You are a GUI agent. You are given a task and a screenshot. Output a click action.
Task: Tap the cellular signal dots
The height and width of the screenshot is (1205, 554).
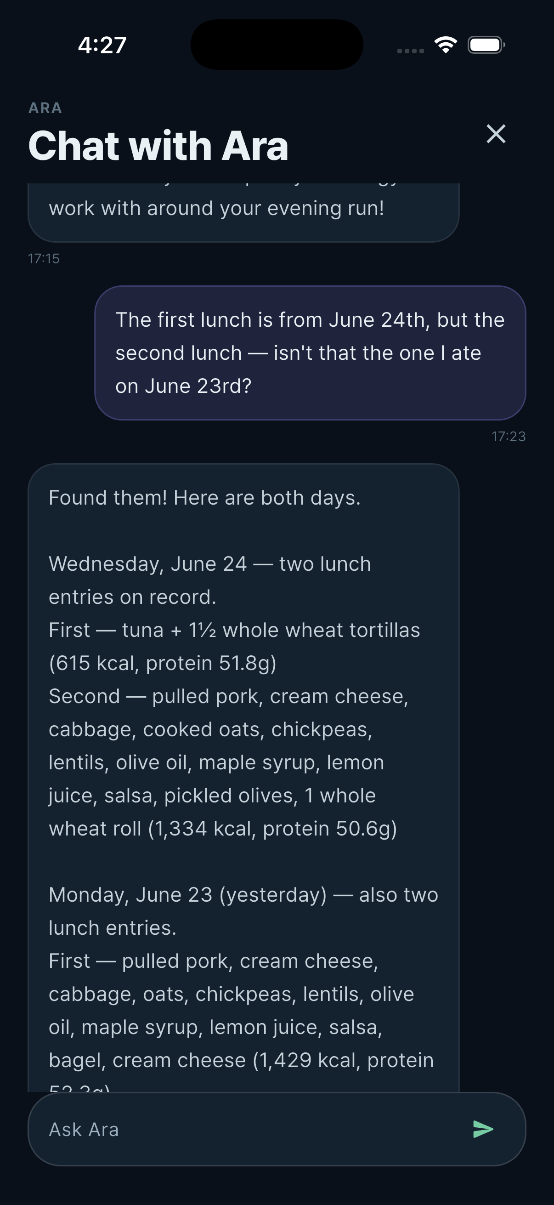tap(411, 51)
